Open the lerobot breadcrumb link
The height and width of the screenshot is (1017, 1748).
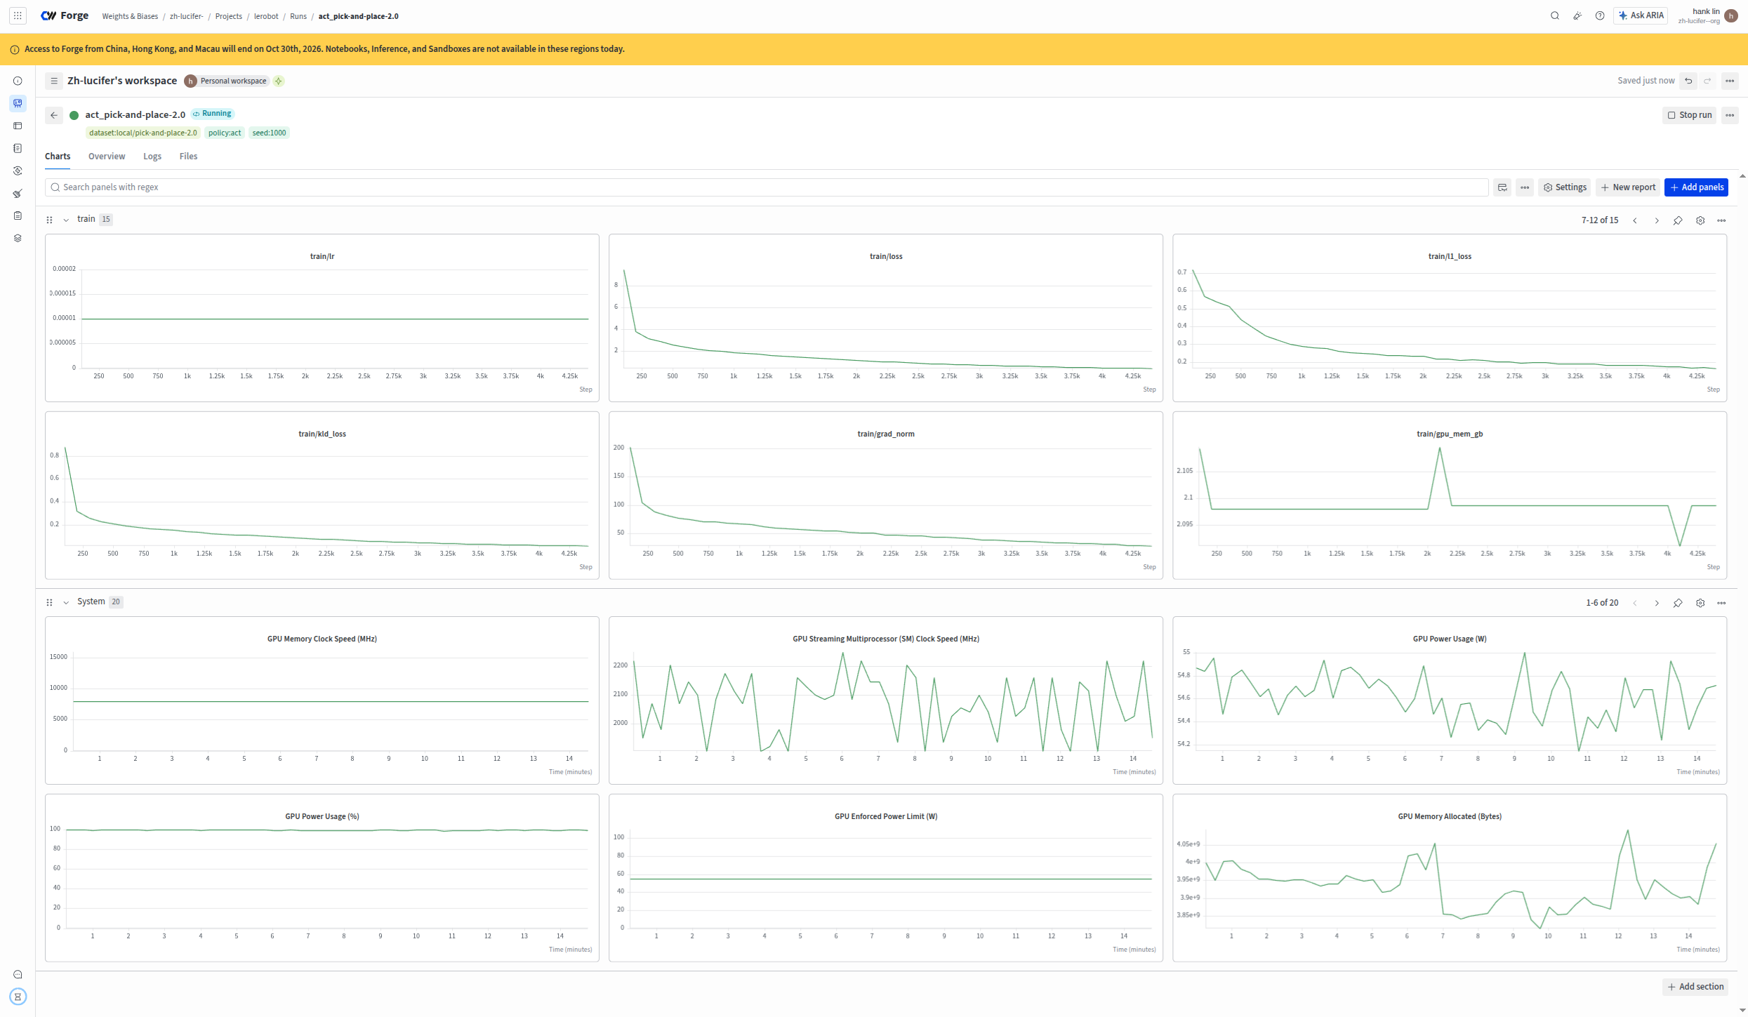pos(266,16)
